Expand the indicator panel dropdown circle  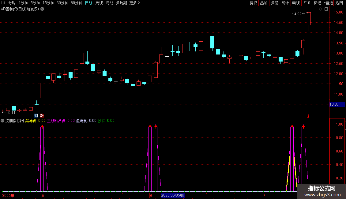point(2,121)
